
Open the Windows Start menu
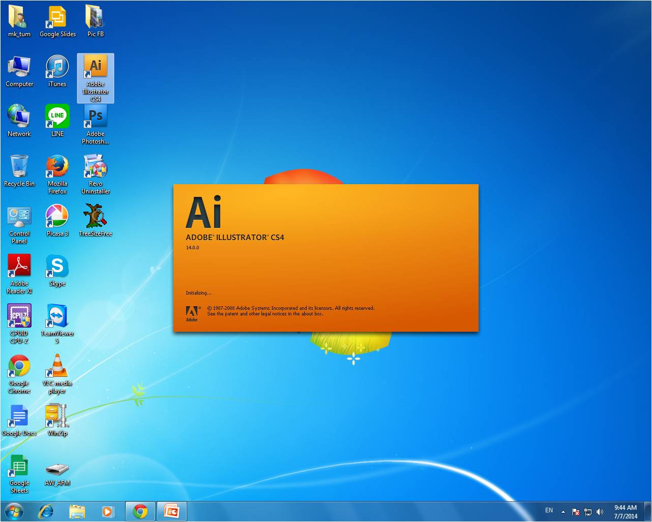(14, 511)
